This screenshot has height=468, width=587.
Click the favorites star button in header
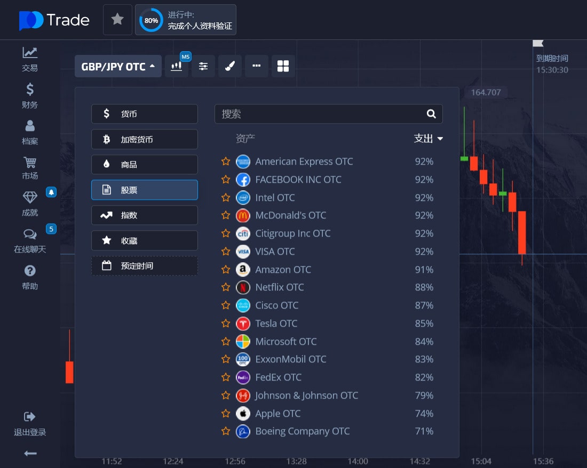[117, 19]
